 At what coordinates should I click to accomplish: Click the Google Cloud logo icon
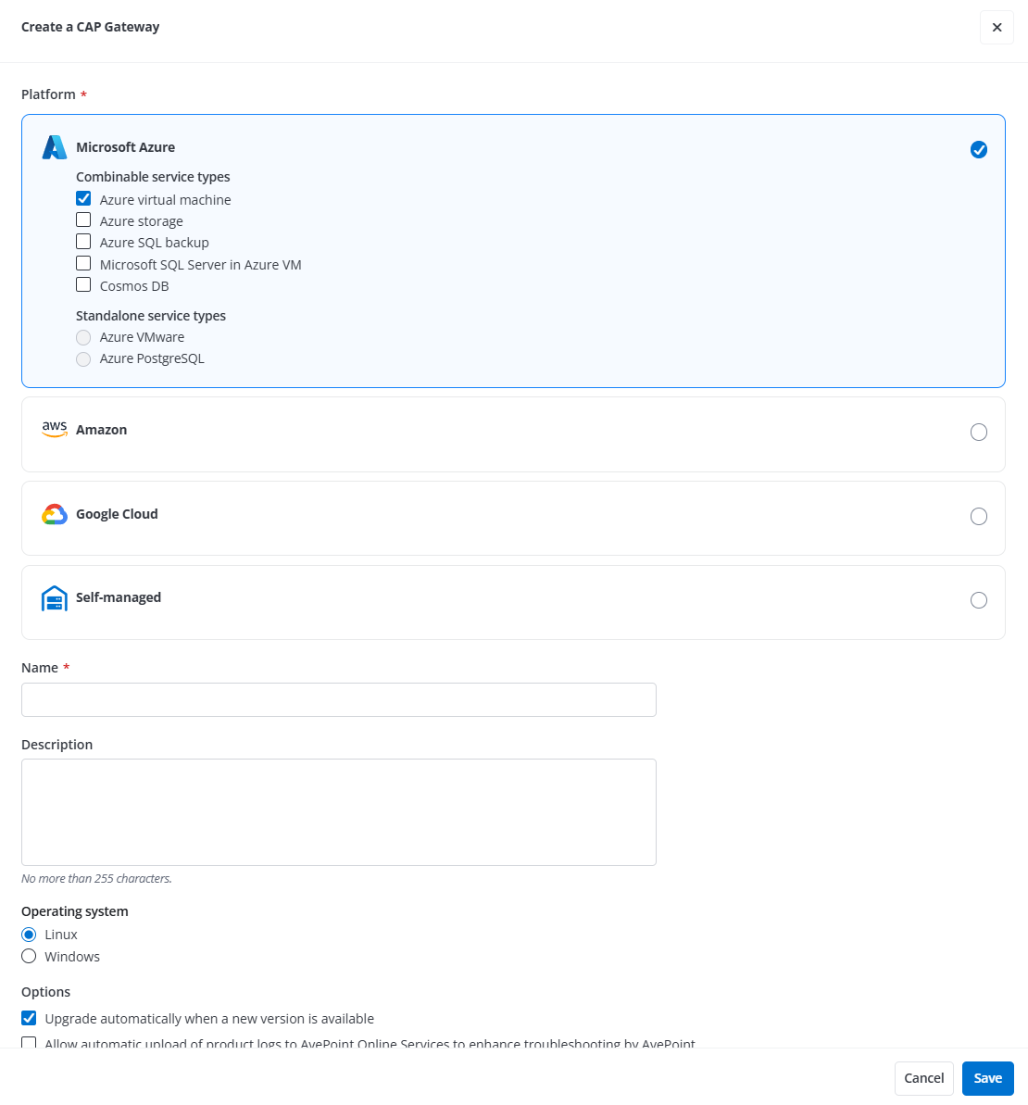tap(55, 514)
